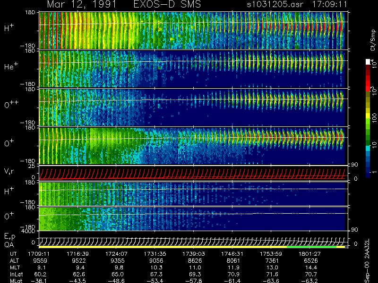Select the 'O++' panel label
Screen dimensions: 378x283
[x=11, y=104]
